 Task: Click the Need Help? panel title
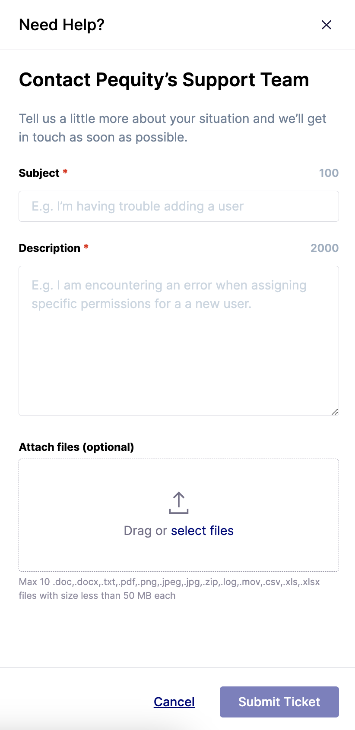pyautogui.click(x=62, y=25)
